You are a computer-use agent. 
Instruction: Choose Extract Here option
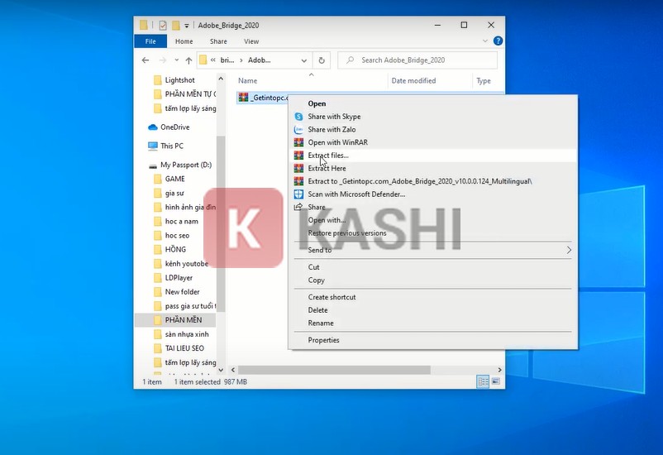pos(433,169)
